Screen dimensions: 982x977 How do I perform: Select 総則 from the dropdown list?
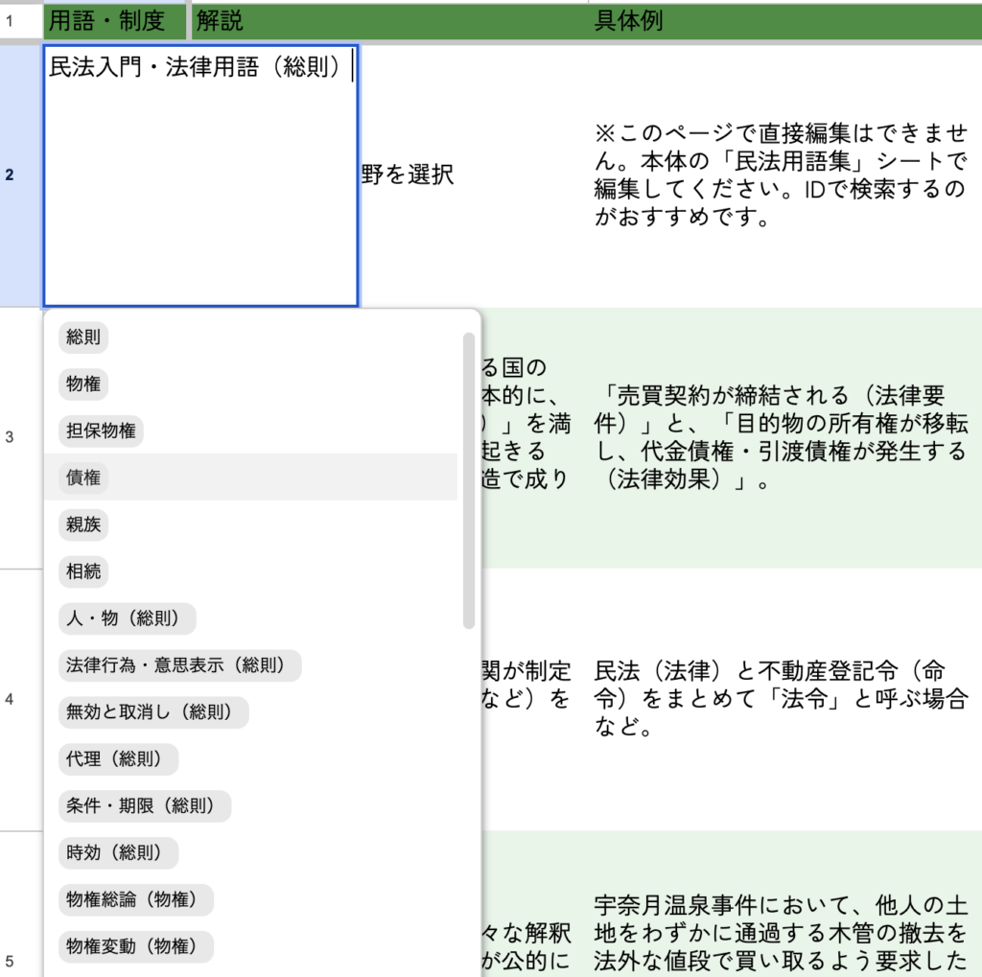[x=83, y=337]
